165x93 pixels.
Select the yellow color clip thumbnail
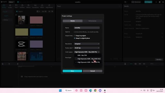point(22,32)
